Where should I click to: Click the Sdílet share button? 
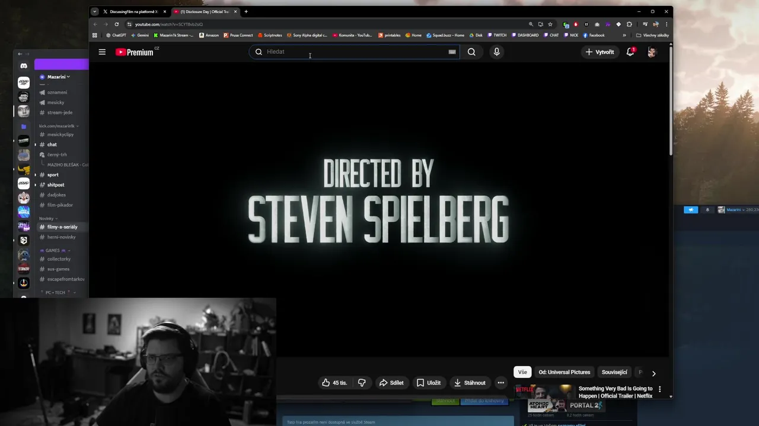tap(391, 383)
